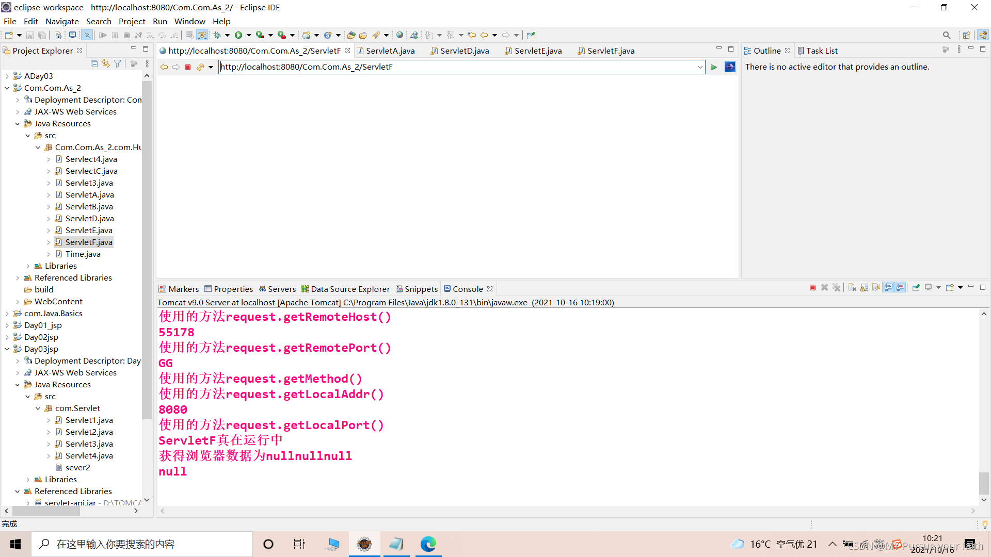
Task: Open the URL history dropdown arrow
Action: [x=700, y=67]
